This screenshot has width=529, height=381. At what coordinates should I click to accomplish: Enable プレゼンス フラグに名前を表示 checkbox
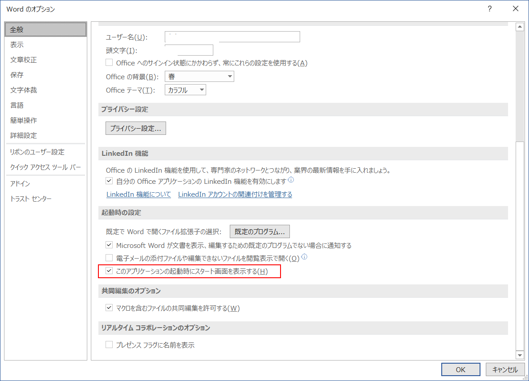pyautogui.click(x=109, y=345)
